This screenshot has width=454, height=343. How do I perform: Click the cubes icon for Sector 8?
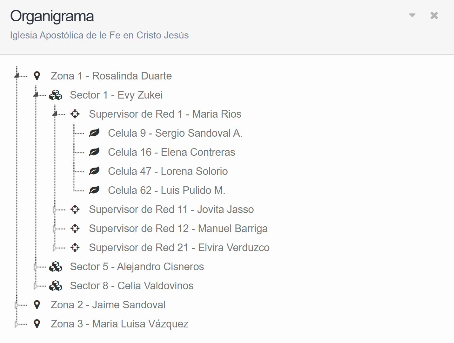56,286
